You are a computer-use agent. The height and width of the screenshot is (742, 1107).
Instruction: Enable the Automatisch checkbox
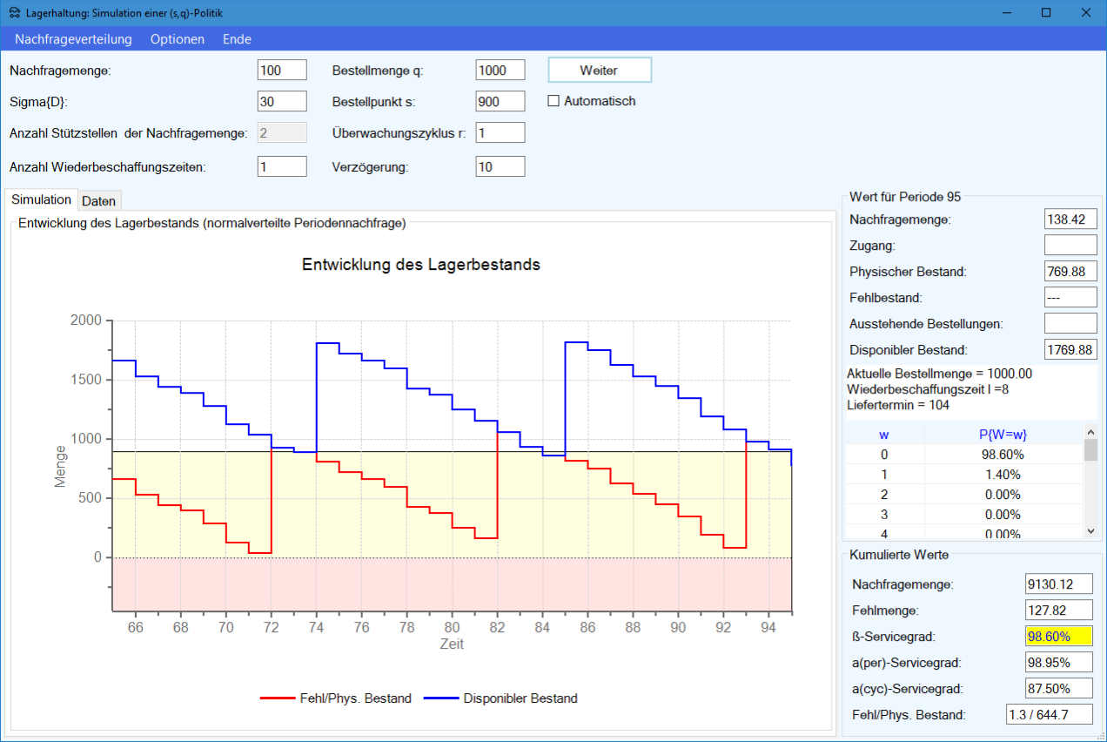coord(553,101)
